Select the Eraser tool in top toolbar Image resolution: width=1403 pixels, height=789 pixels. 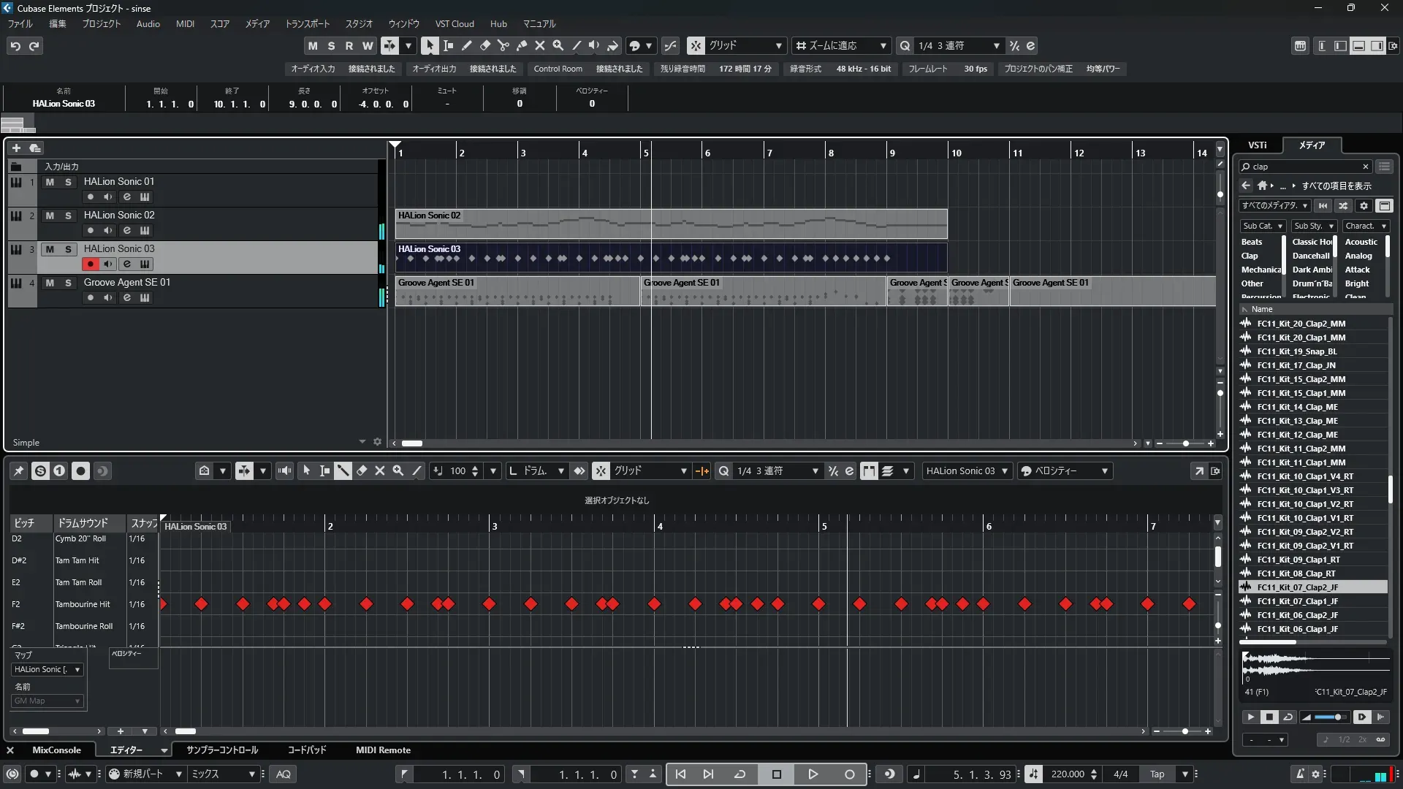point(484,45)
